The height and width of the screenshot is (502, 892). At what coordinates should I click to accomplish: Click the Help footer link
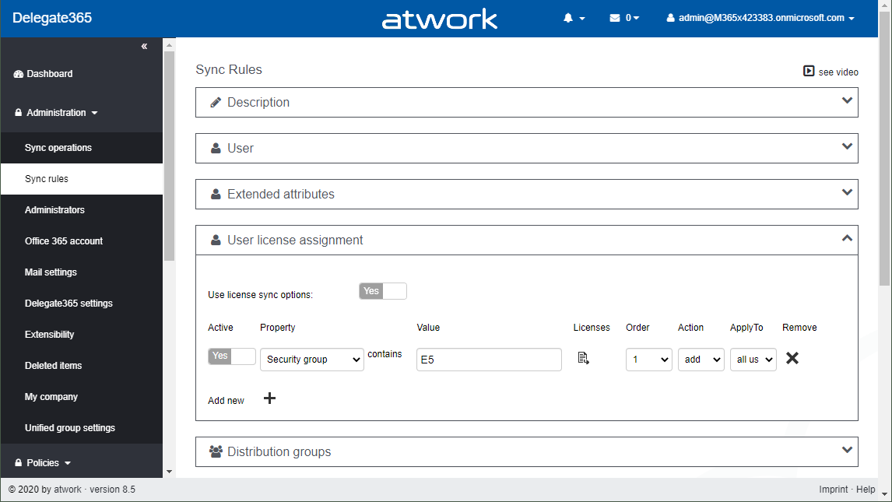pos(866,490)
